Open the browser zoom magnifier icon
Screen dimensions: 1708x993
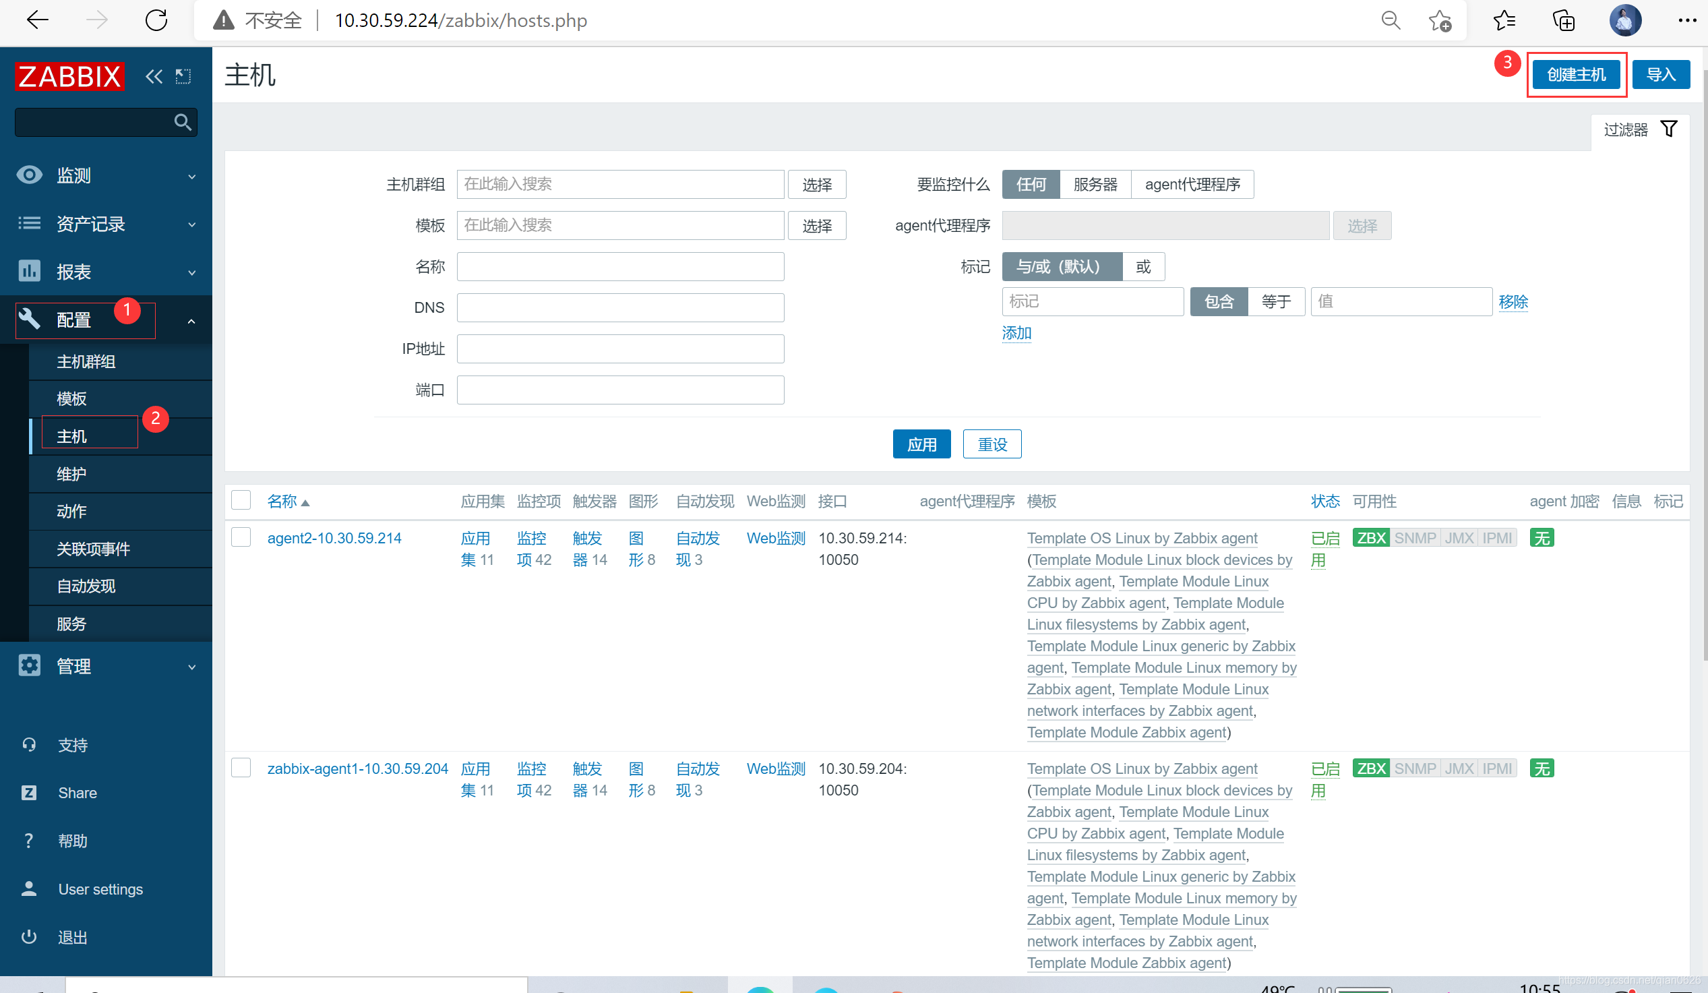pyautogui.click(x=1391, y=20)
